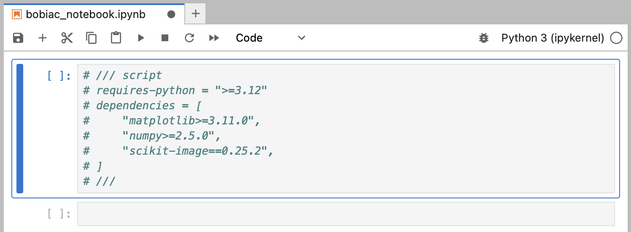The image size is (631, 232).
Task: Insert a new cell with the plus icon
Action: (43, 38)
